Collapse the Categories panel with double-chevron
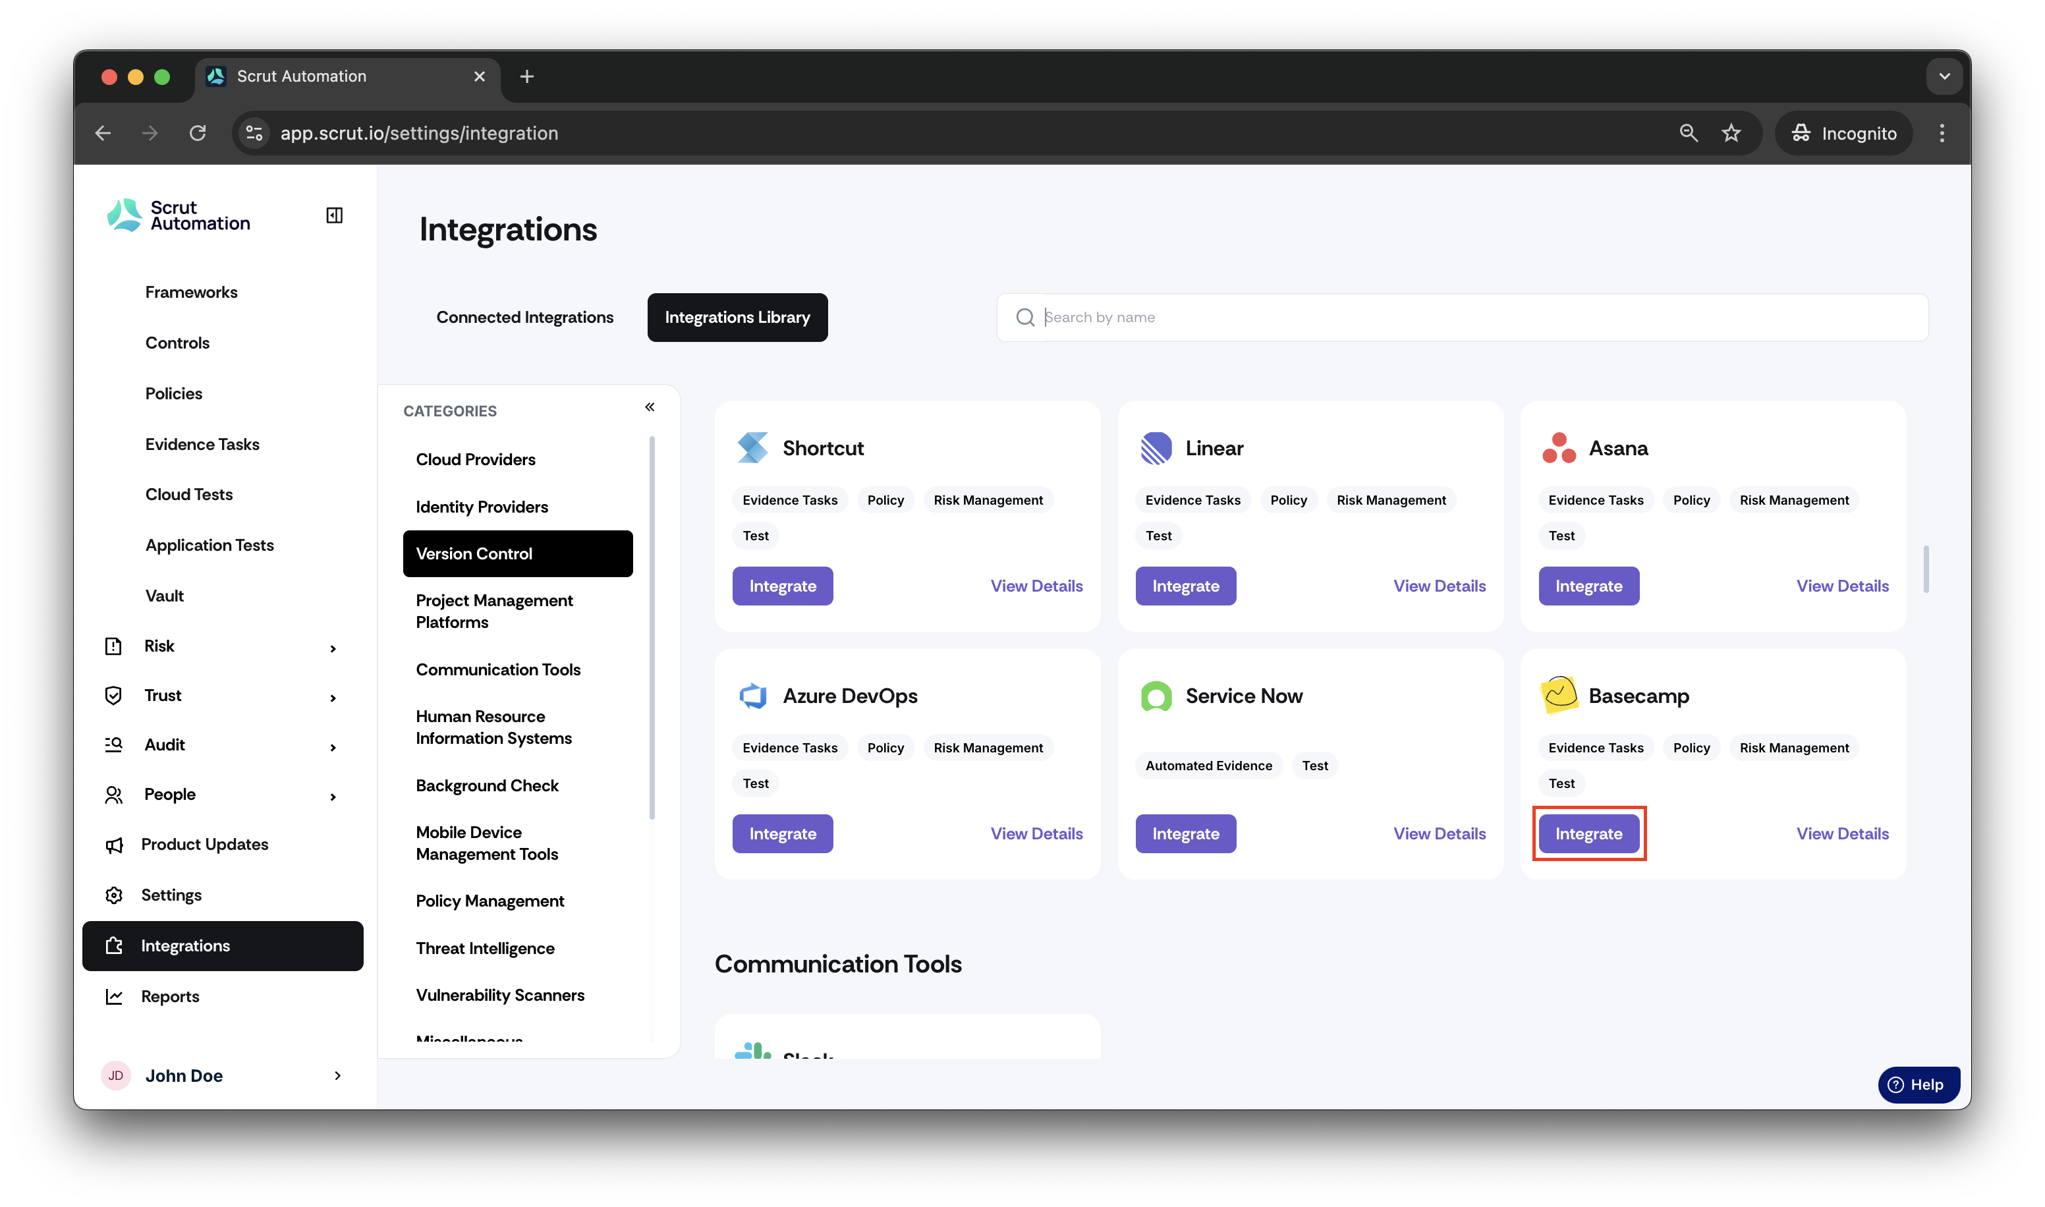Screen dimensions: 2045x1207 tap(650, 407)
